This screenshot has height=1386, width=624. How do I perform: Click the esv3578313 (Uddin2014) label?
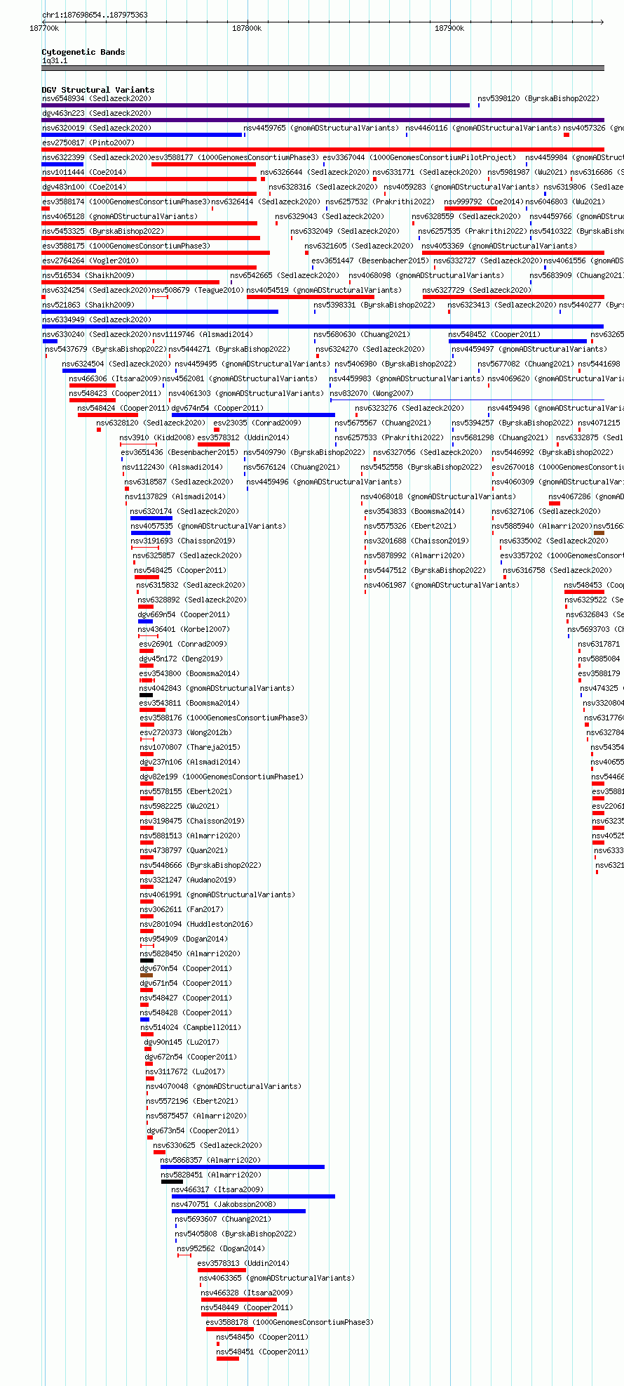click(x=243, y=1264)
